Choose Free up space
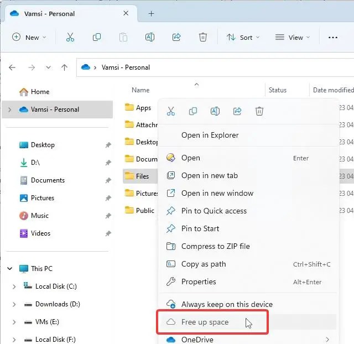Screen dimensions: 354x344 tap(248, 322)
